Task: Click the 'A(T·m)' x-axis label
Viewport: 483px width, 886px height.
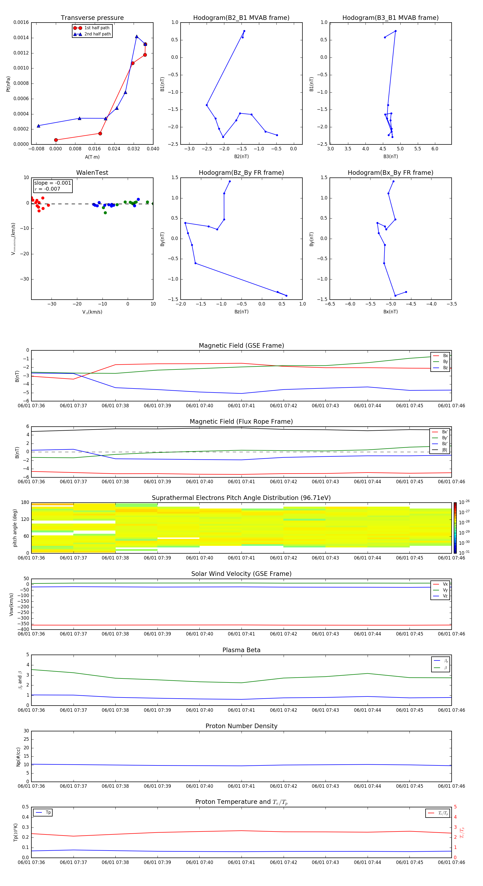Action: click(x=92, y=157)
